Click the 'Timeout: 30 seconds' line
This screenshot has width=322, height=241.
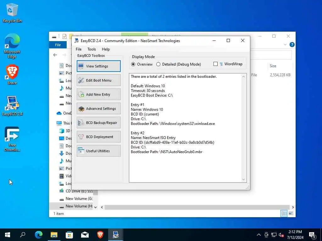pos(148,91)
